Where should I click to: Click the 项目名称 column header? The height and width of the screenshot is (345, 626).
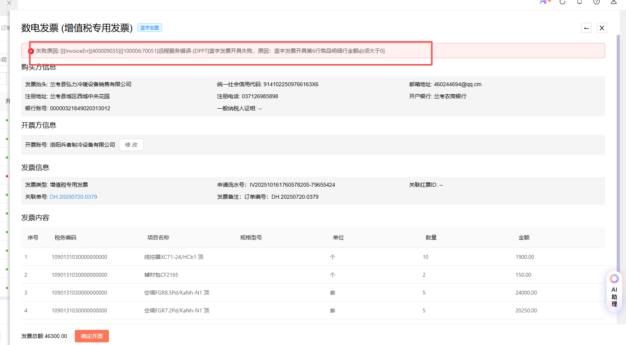click(158, 238)
